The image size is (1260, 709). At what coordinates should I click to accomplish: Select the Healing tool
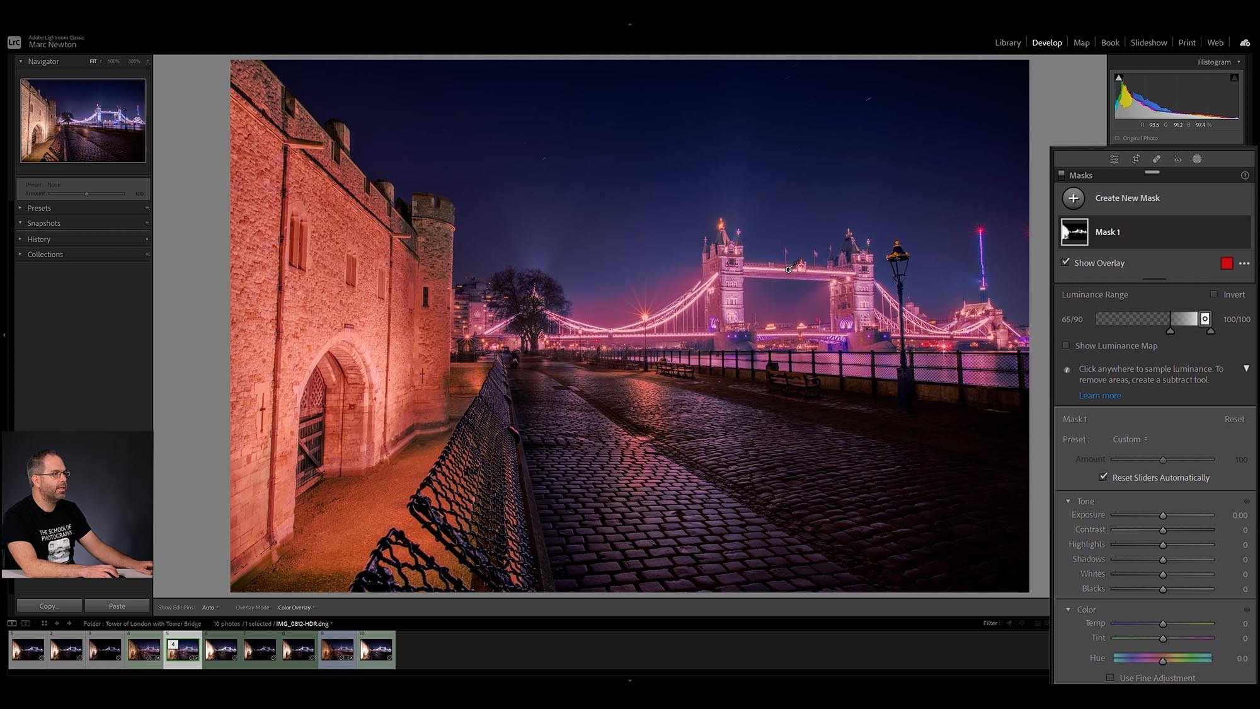click(1157, 159)
